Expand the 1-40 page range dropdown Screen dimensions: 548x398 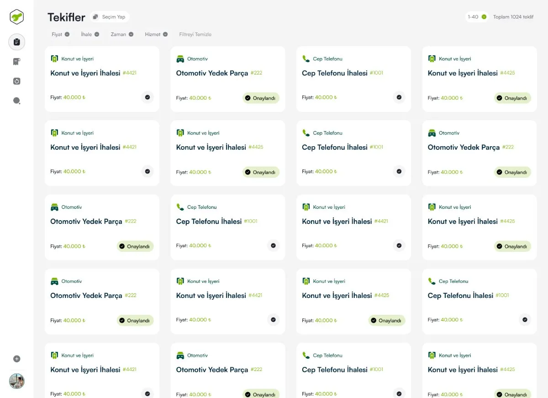click(x=477, y=17)
